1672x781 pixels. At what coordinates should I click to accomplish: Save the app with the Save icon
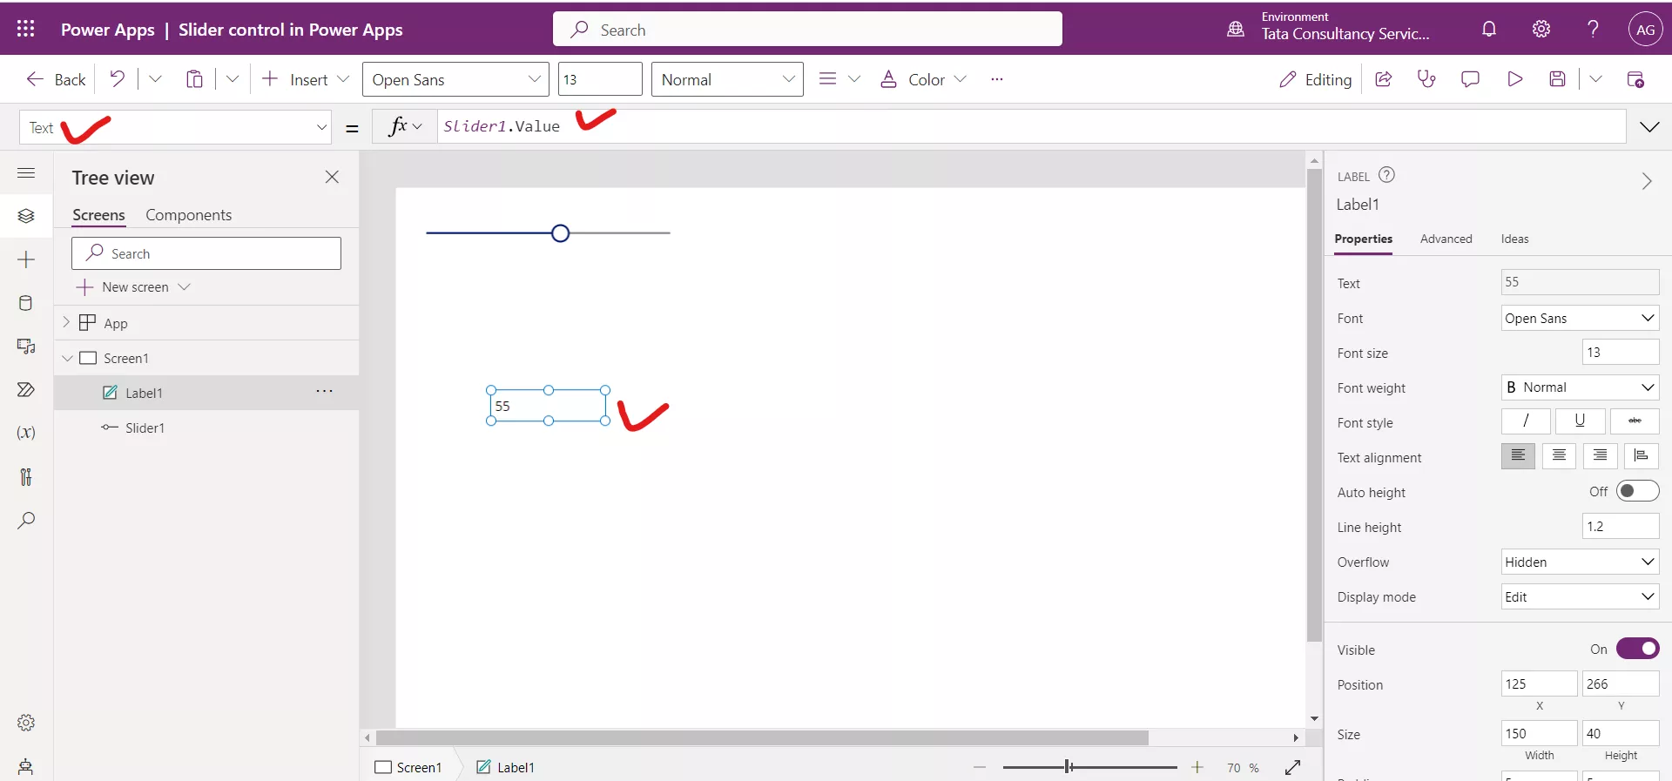(x=1558, y=79)
